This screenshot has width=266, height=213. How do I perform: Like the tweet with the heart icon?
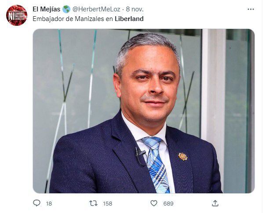click(x=154, y=203)
